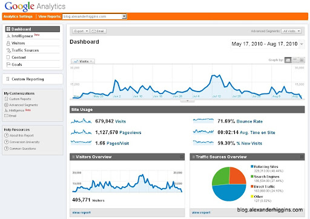Click the Email report button
310x219 pixels.
(x=98, y=31)
